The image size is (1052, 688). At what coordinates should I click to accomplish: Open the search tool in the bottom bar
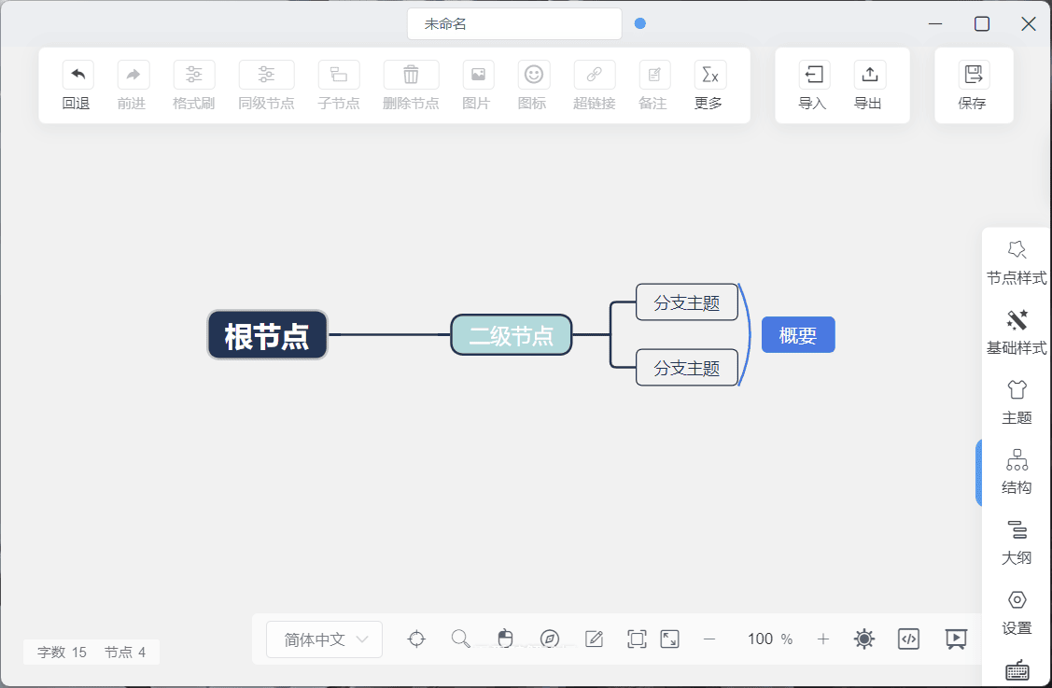[459, 639]
